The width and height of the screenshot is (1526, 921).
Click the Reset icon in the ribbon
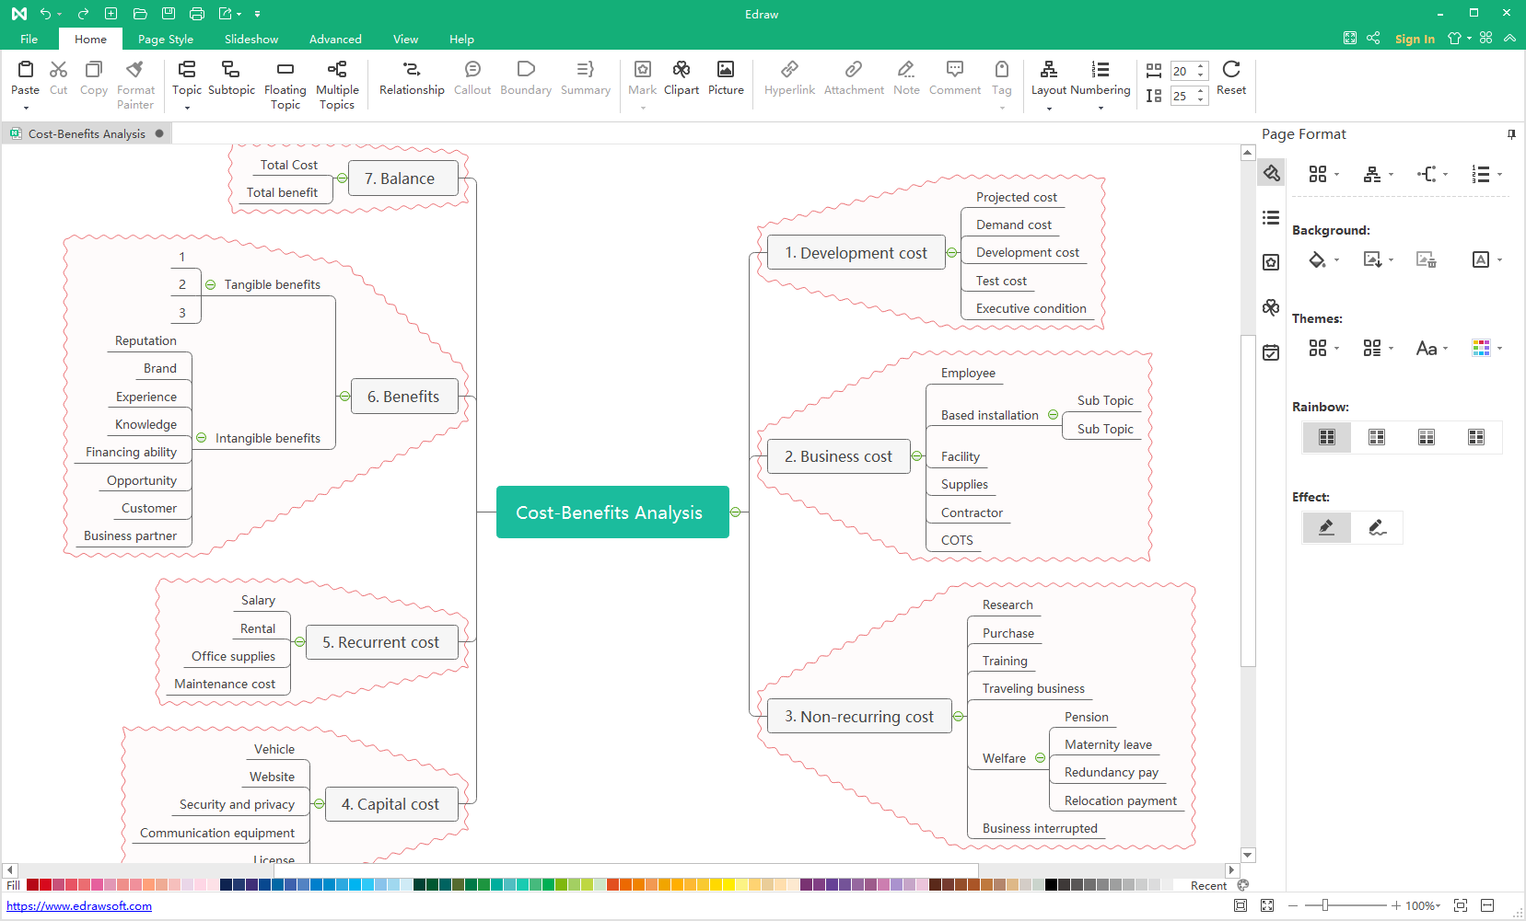[1230, 70]
